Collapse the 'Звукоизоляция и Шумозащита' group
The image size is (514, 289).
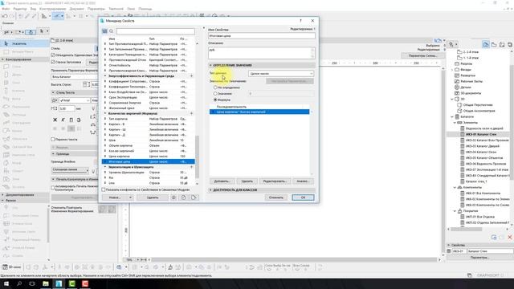[105, 167]
